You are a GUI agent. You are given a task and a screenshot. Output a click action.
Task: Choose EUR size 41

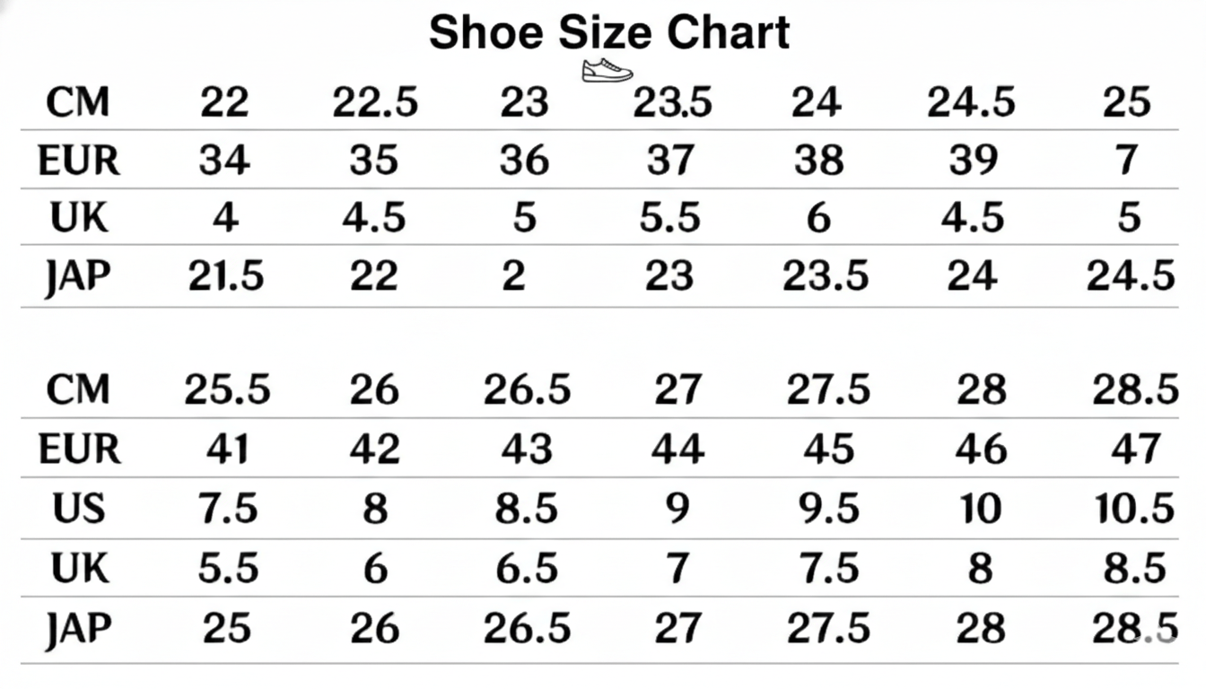tap(226, 449)
